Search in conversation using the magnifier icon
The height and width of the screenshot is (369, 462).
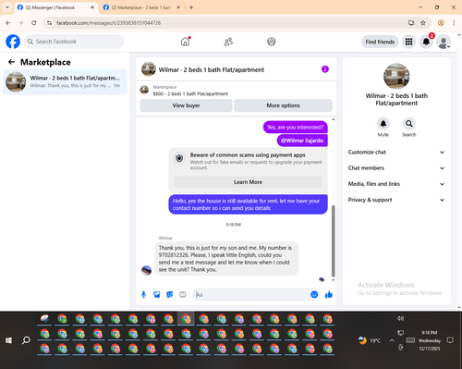409,124
